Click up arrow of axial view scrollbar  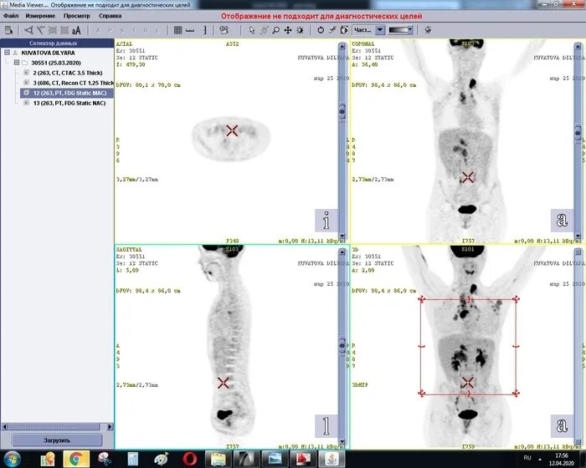(342, 46)
